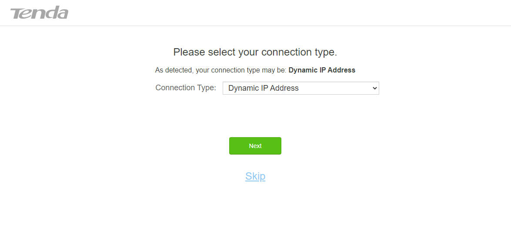Screen dimensions: 511x250
Task: Skip the connection type setup wizard
Action: [255, 176]
